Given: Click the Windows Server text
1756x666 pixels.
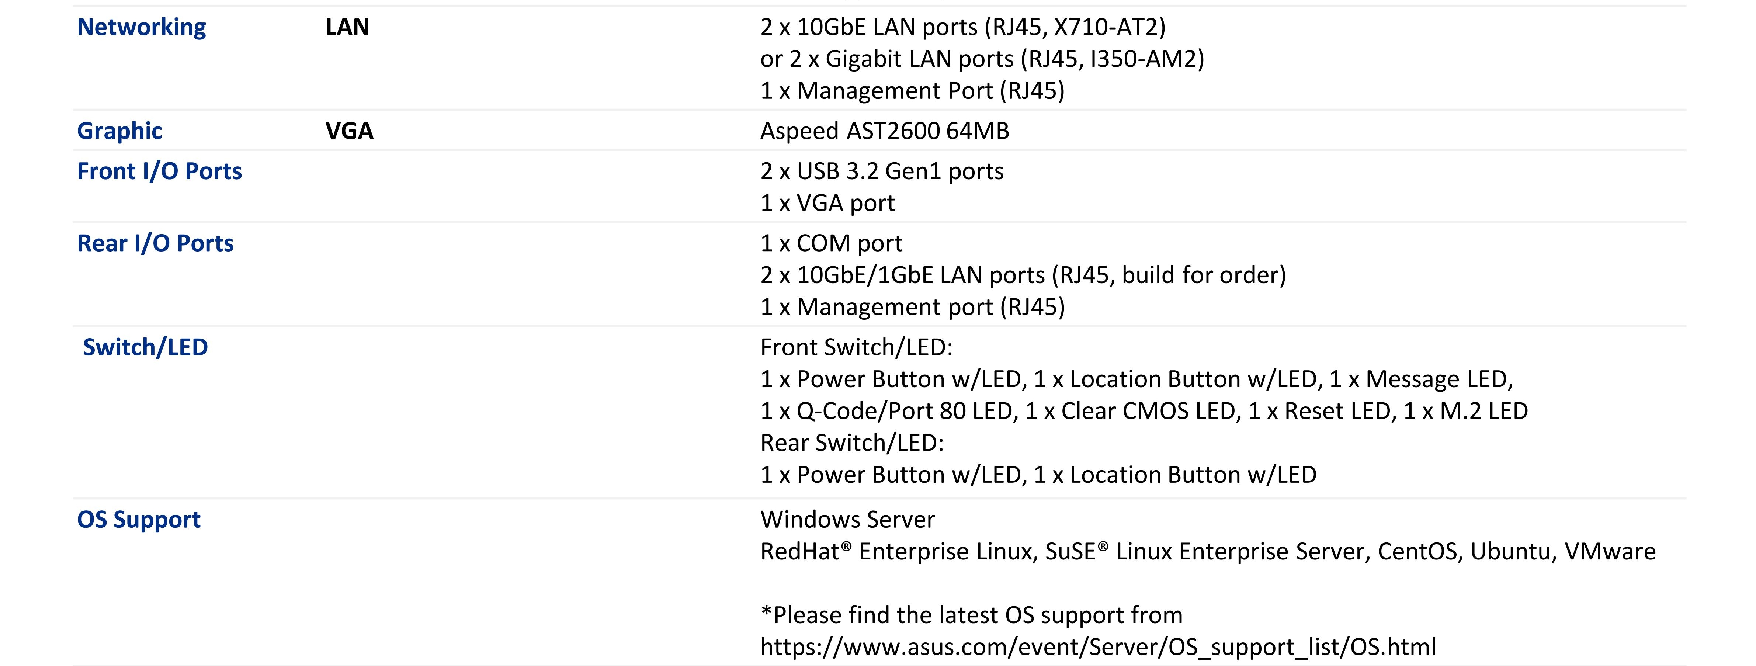Looking at the screenshot, I should 848,520.
